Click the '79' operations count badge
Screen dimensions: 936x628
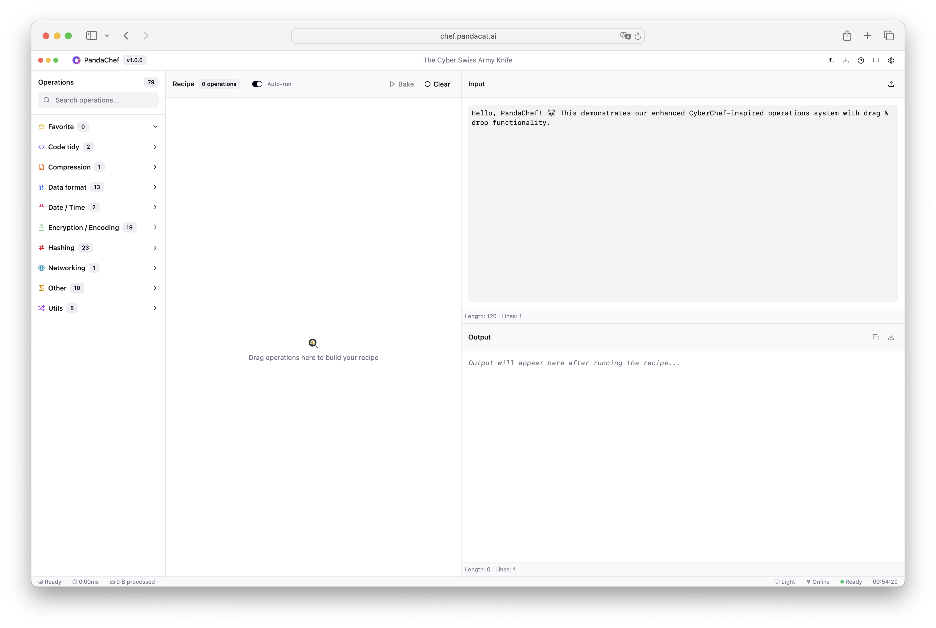[151, 82]
